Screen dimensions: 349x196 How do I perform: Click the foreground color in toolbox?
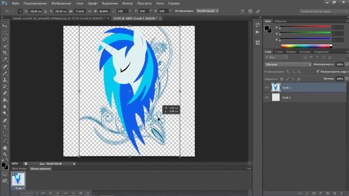[4, 165]
